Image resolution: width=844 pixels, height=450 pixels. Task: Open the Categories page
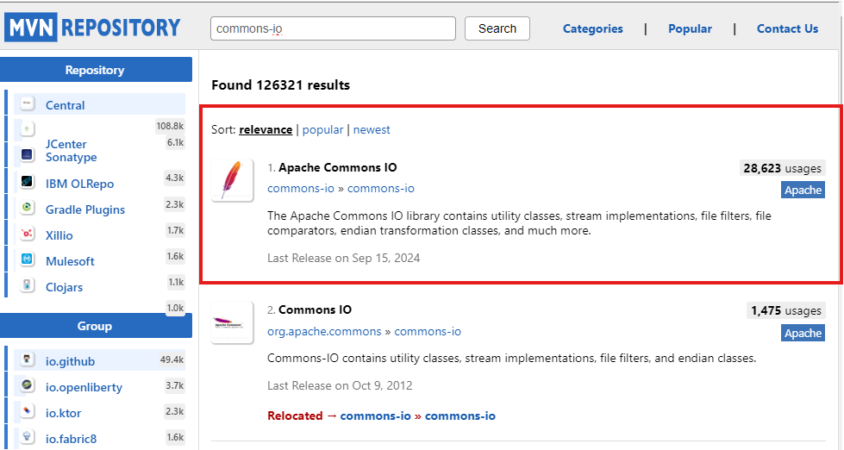pos(592,28)
